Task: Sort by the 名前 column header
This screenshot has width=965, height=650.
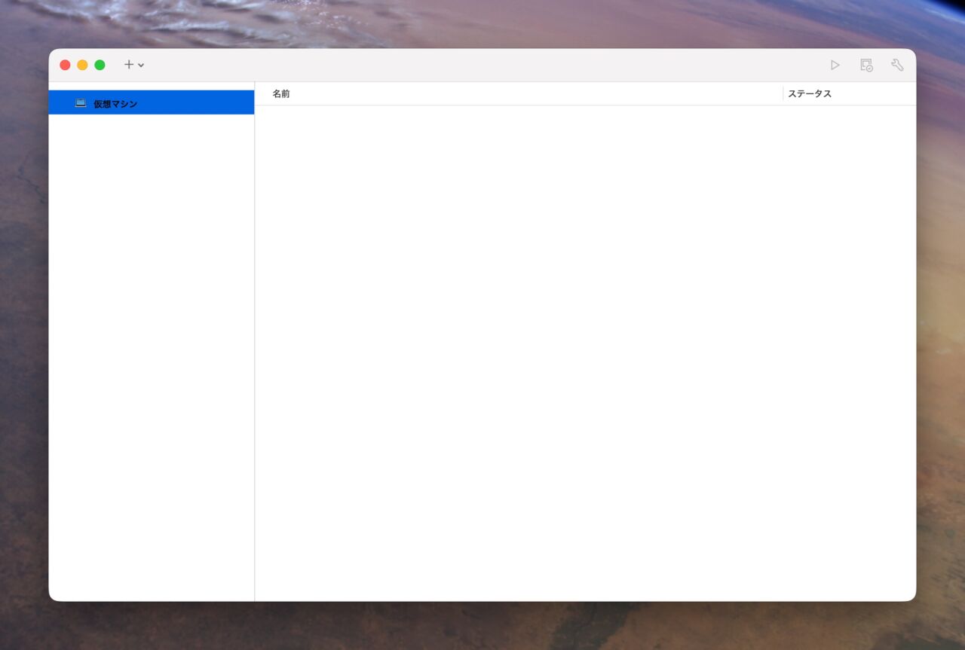Action: pyautogui.click(x=281, y=94)
